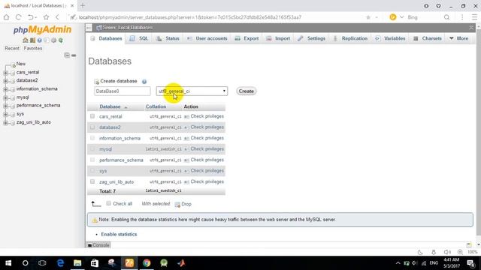Click the log out icon beside Home
Image resolution: width=481 pixels, height=270 pixels.
32,40
